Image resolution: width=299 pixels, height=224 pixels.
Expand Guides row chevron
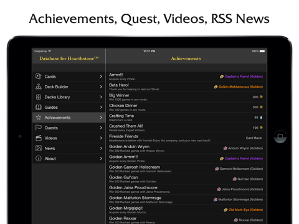101,107
